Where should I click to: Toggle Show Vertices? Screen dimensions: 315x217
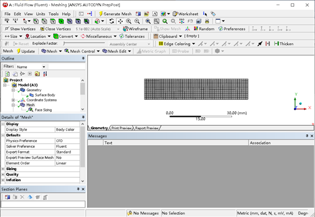click(20, 29)
